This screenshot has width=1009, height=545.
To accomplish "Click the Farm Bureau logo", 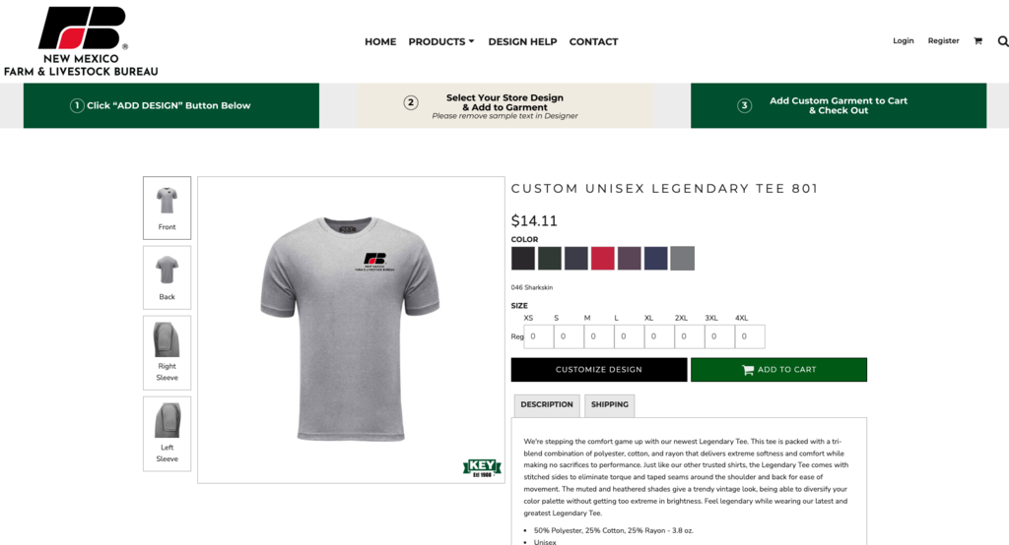I will (81, 41).
